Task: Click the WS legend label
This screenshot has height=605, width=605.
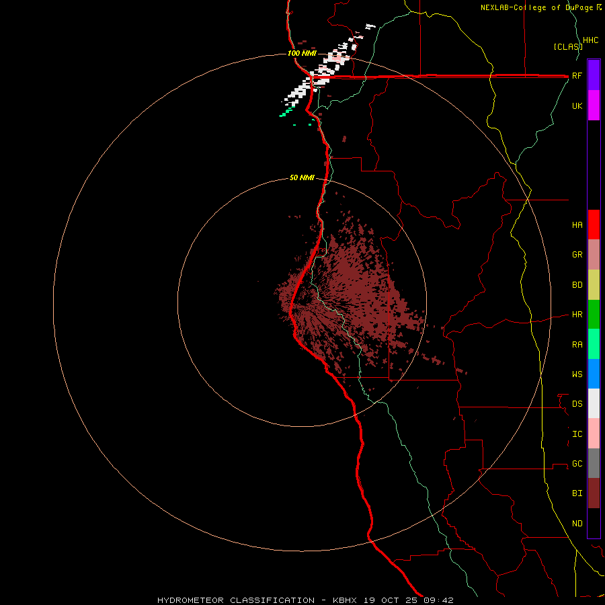Action: (x=577, y=374)
